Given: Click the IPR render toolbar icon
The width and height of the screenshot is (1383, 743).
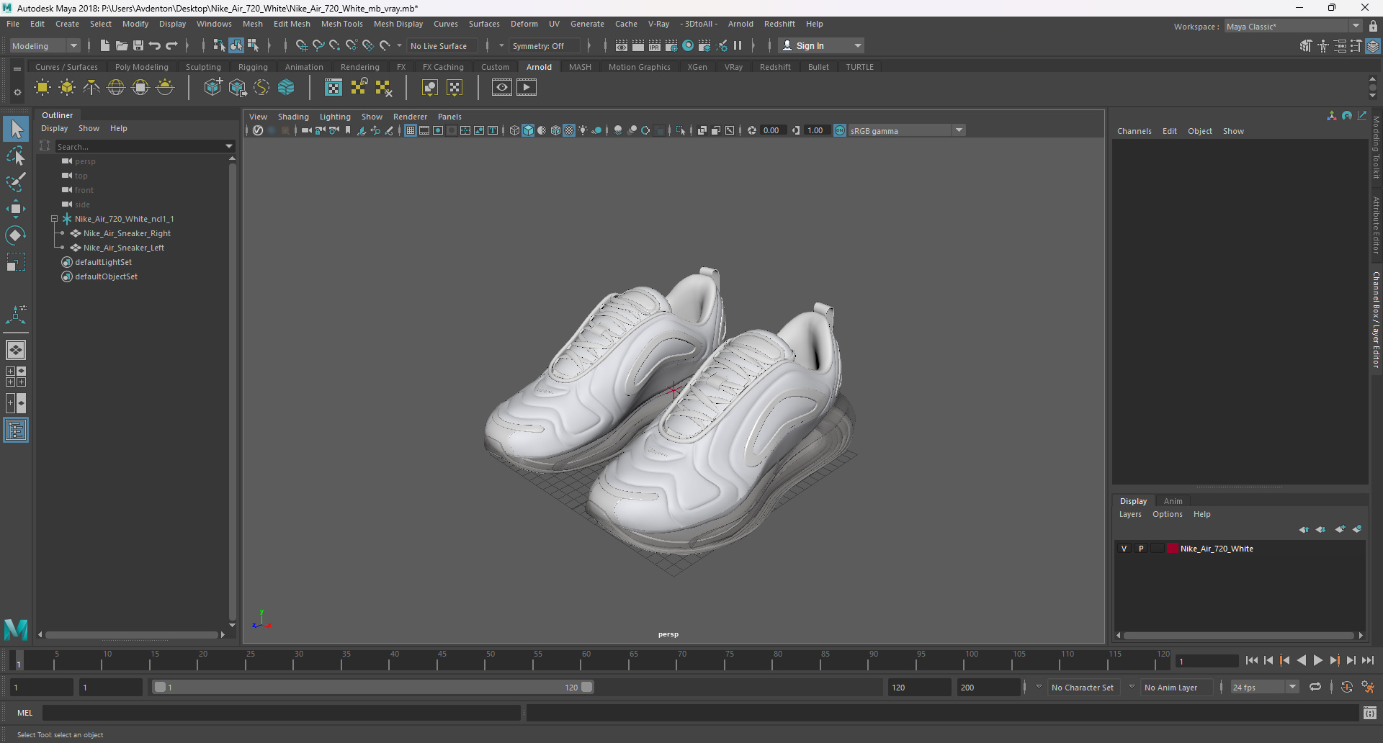Looking at the screenshot, I should tap(655, 45).
